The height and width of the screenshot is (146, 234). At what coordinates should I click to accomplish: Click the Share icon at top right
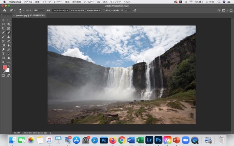click(231, 11)
